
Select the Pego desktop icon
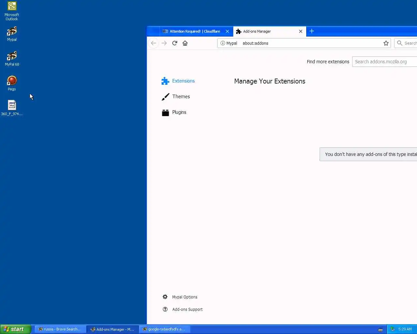(12, 83)
